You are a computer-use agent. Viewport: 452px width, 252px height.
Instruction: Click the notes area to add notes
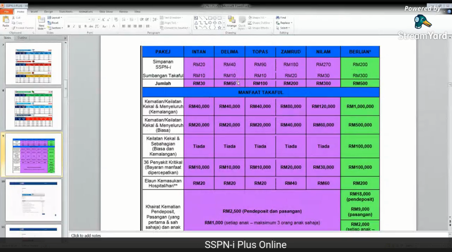pos(232,235)
